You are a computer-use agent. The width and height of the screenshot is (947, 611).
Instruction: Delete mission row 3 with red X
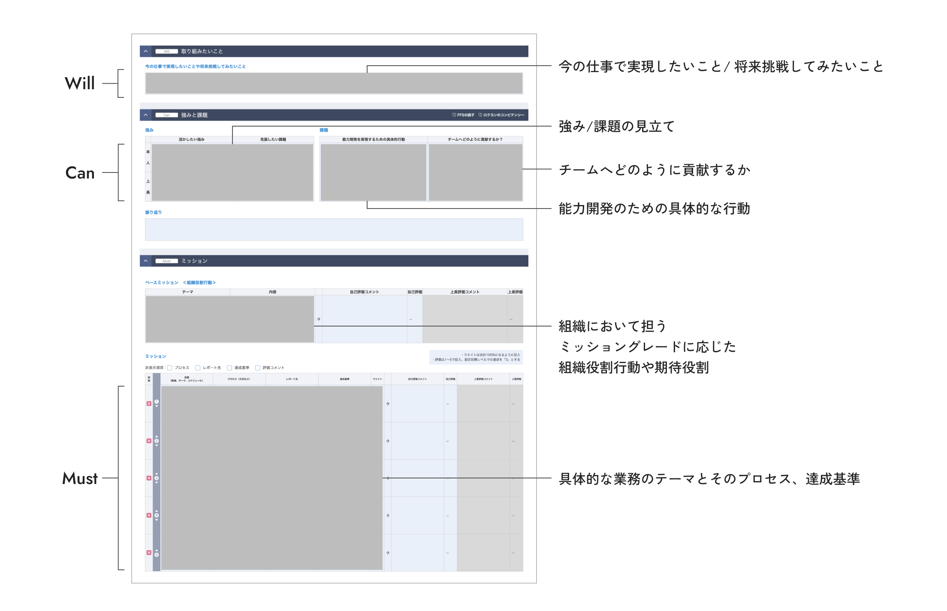click(x=149, y=478)
